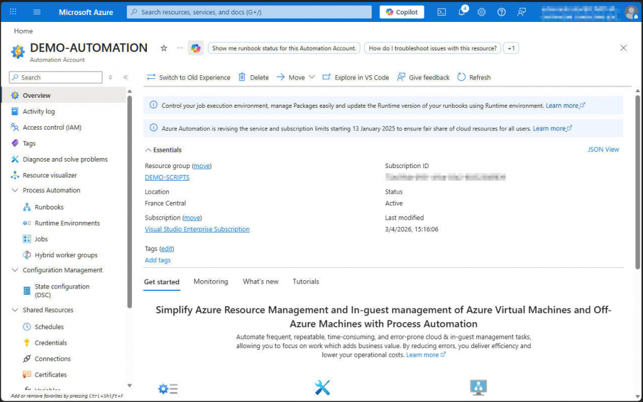
Task: Launch Copilot from the top bar
Action: click(x=401, y=11)
